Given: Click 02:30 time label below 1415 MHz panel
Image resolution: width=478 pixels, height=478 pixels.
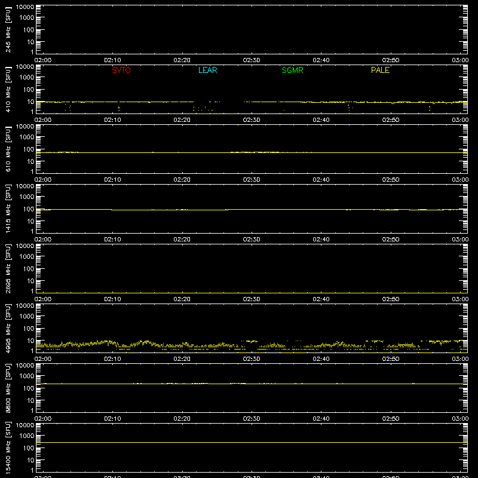Looking at the screenshot, I should (252, 240).
